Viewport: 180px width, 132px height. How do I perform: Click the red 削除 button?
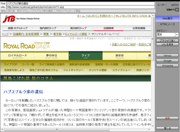(167, 118)
